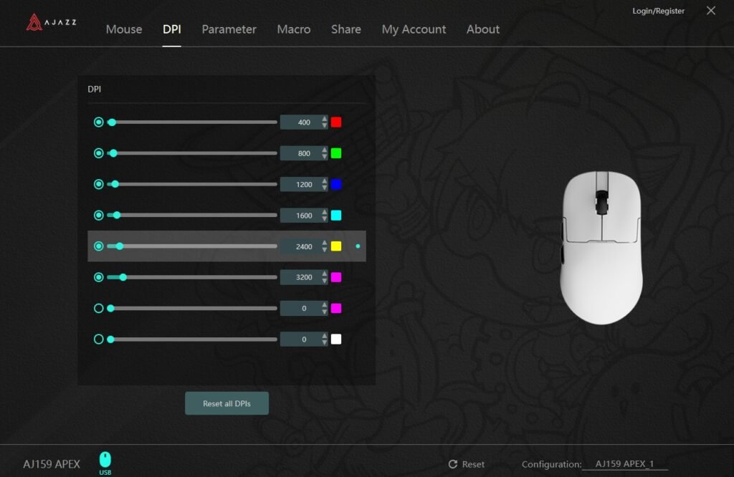
Task: Increase the 1200 DPI value with up arrow
Action: pyautogui.click(x=325, y=181)
